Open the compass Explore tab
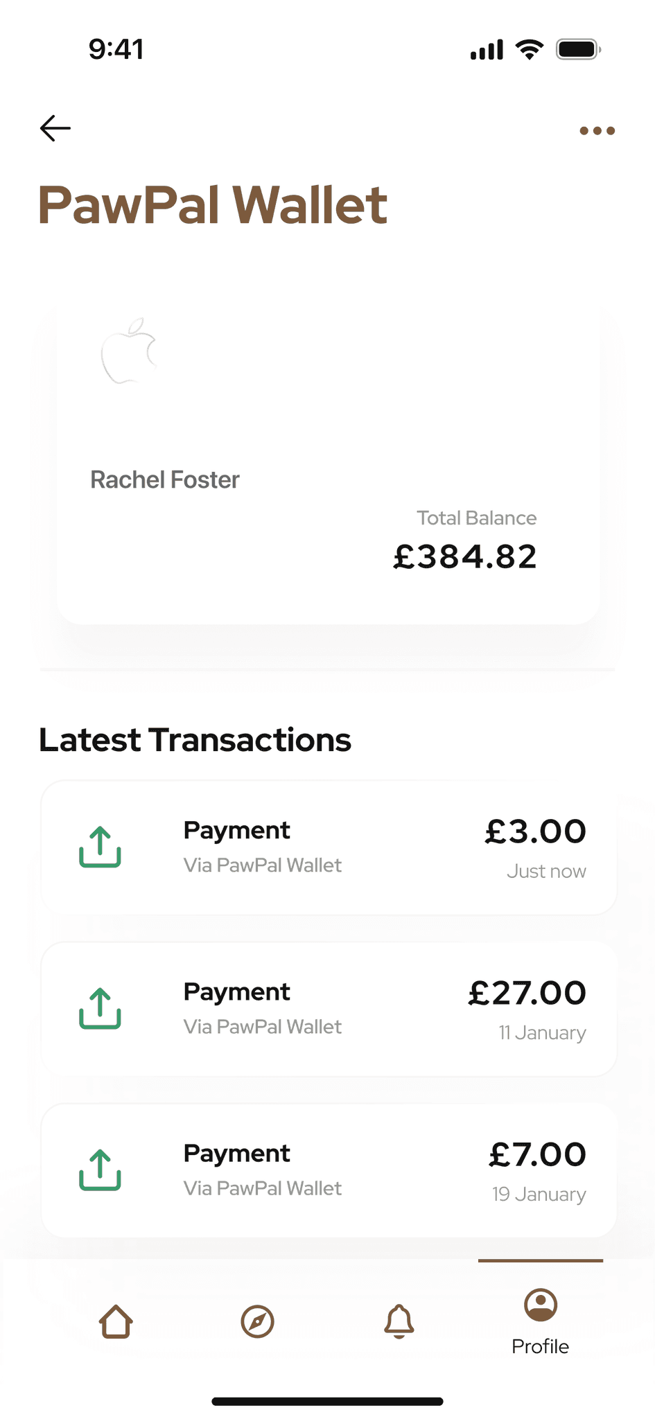This screenshot has height=1419, width=655. click(x=257, y=1322)
